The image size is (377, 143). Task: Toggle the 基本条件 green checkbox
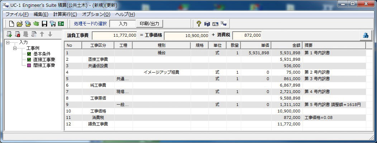(x=29, y=54)
